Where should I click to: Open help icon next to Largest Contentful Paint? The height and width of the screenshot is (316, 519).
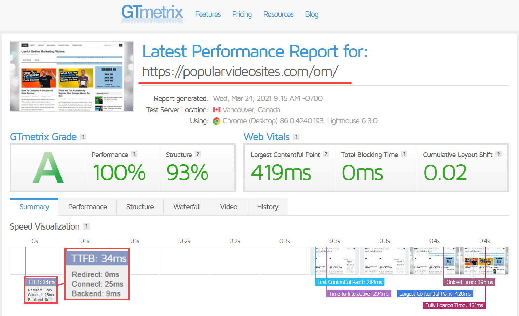[326, 154]
